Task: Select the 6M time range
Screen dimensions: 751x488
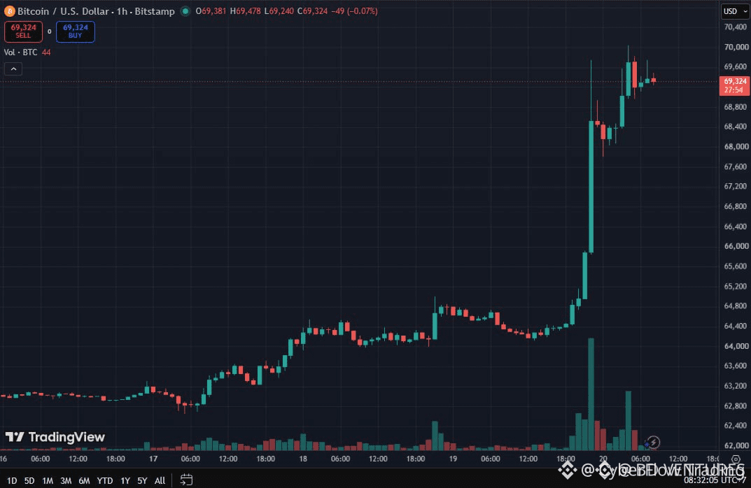Action: [x=84, y=480]
